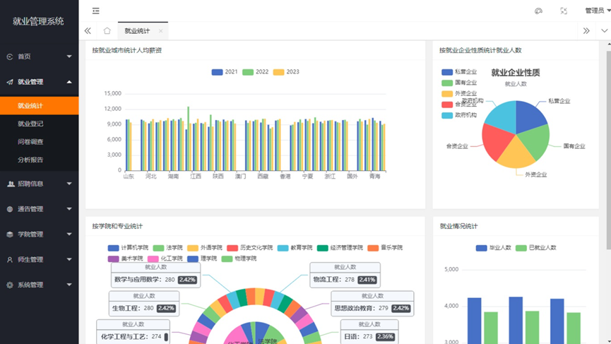Click the 计算机学院 legend color swatch
Screen dimensions: 611x344
(x=113, y=248)
